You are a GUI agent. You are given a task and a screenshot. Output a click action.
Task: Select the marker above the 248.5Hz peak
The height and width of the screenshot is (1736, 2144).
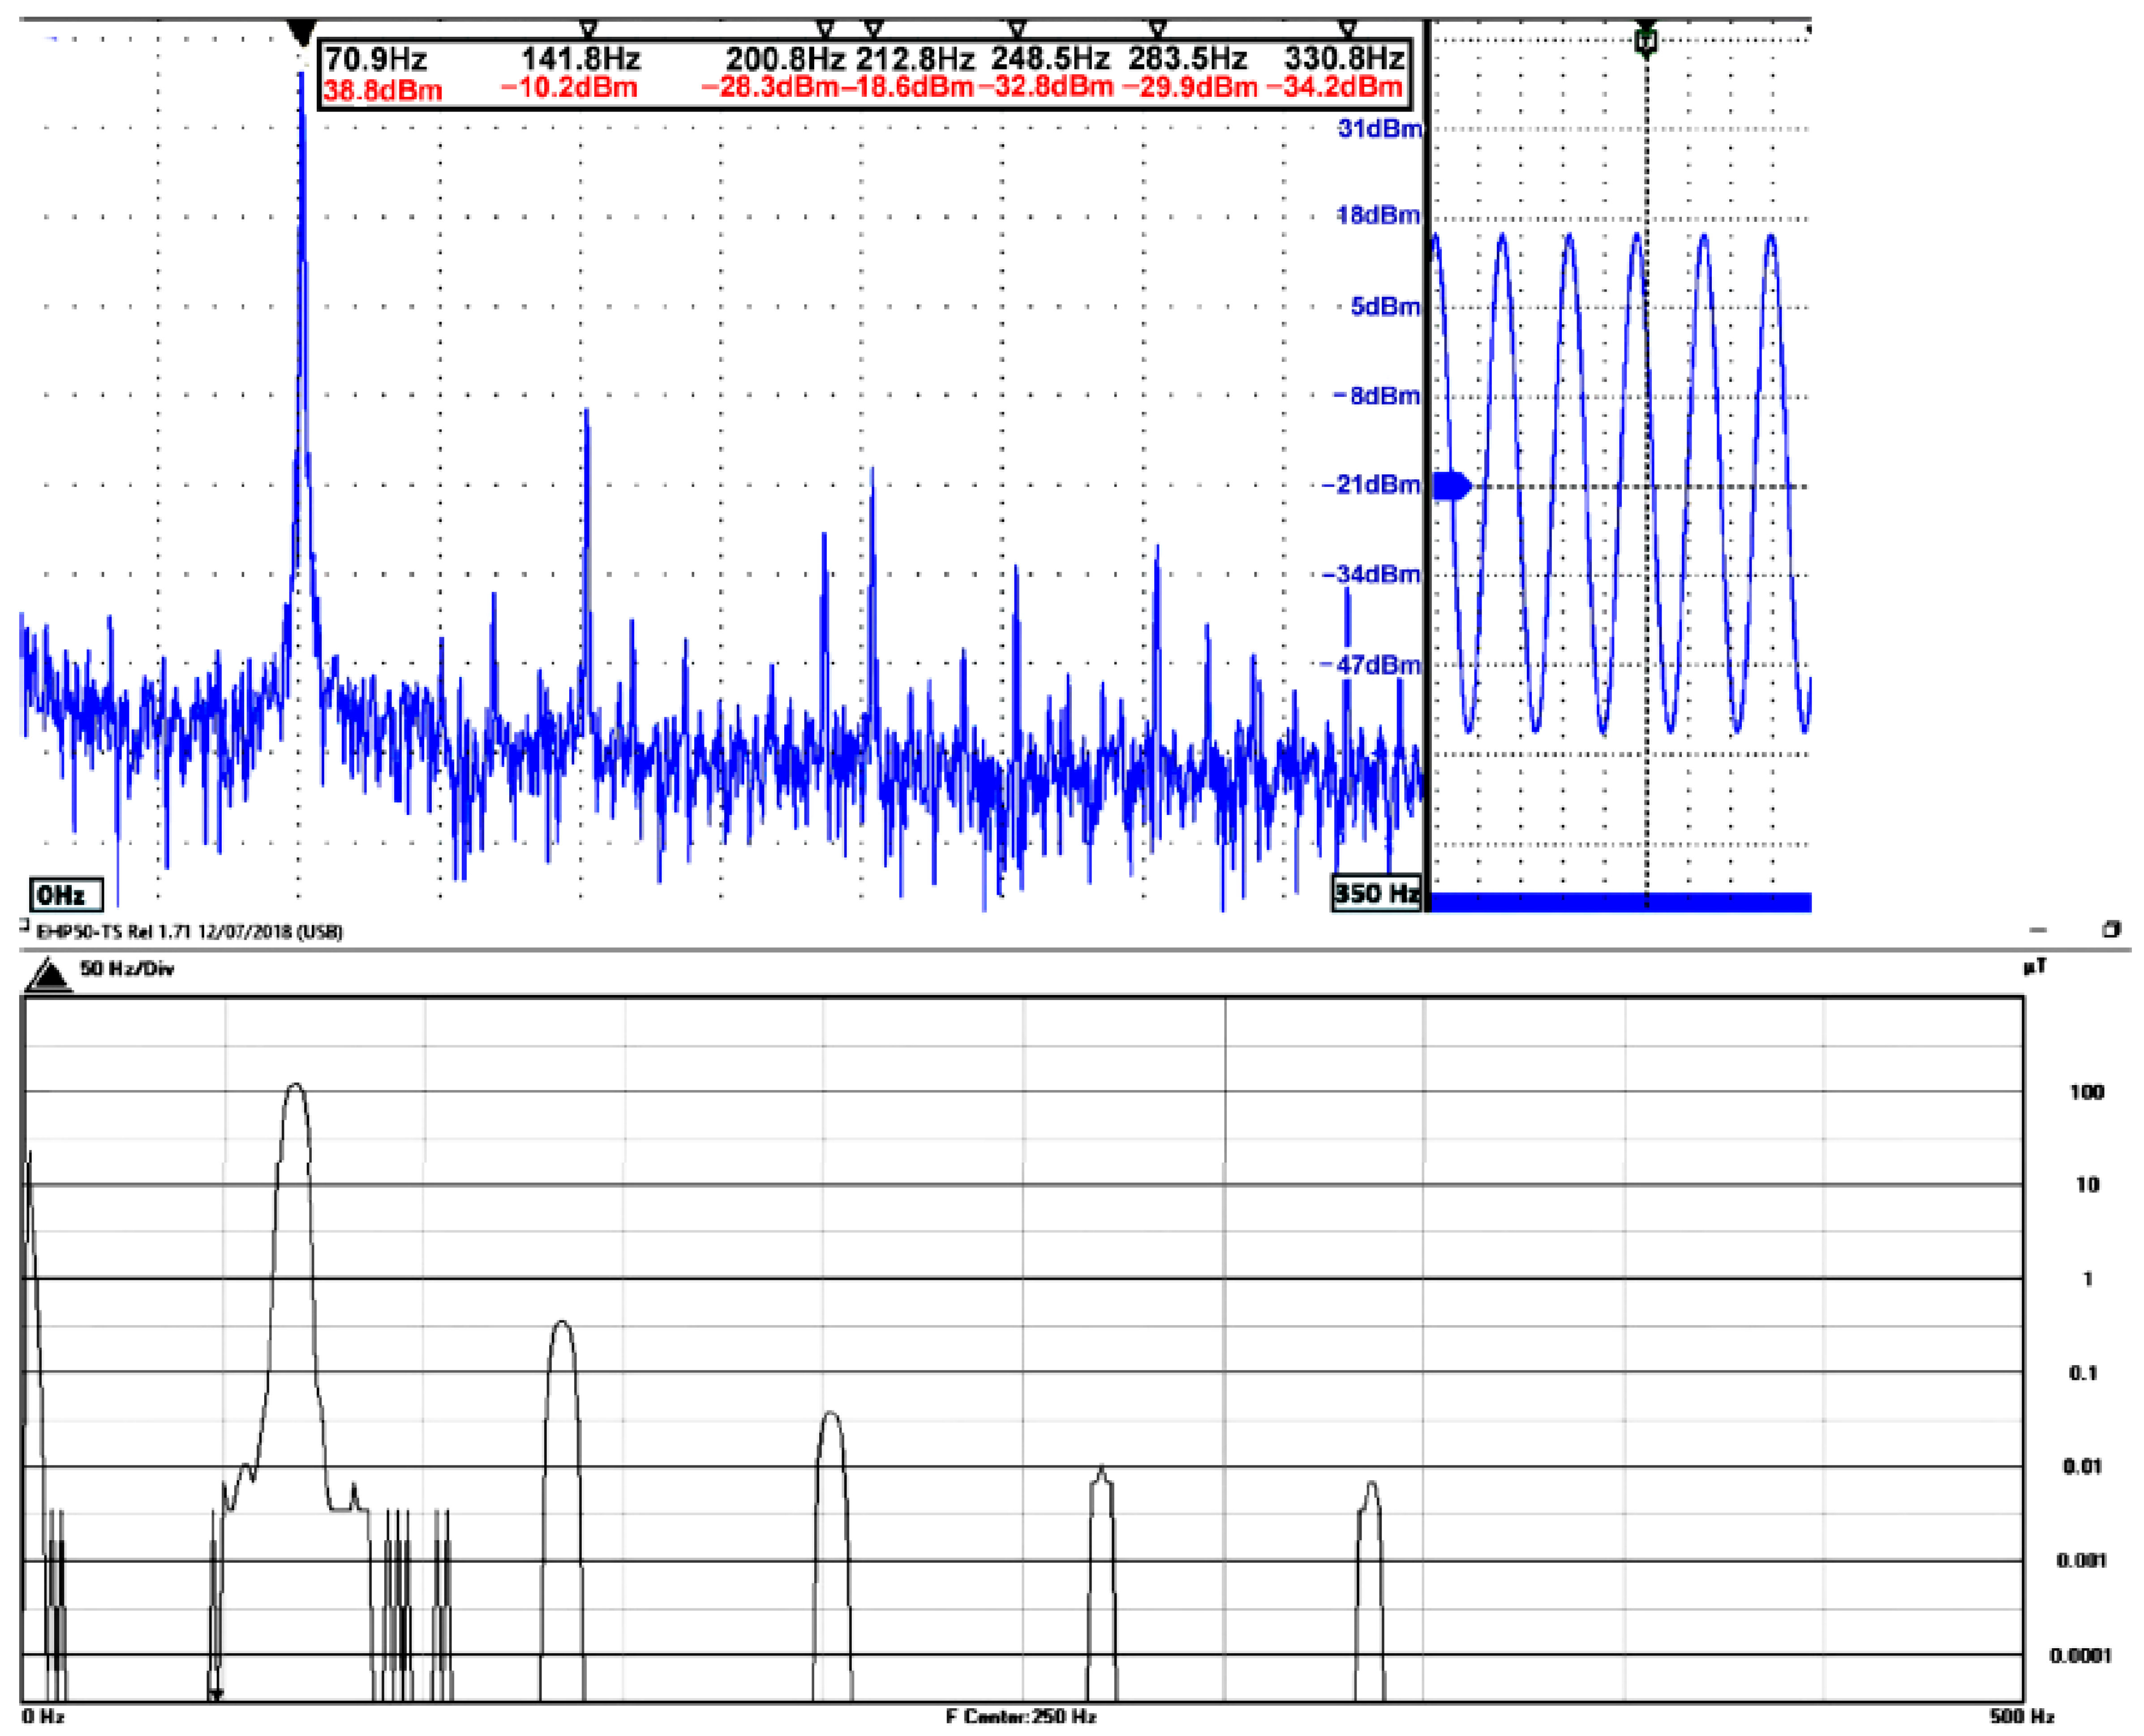[x=1017, y=29]
